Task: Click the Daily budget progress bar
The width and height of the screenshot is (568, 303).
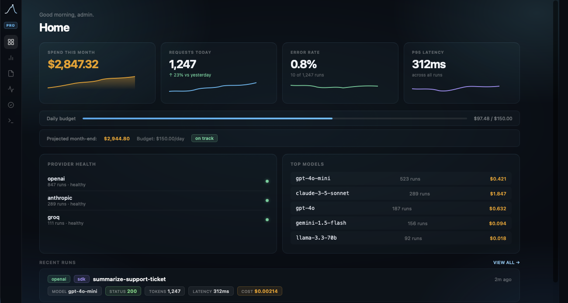Action: click(274, 118)
